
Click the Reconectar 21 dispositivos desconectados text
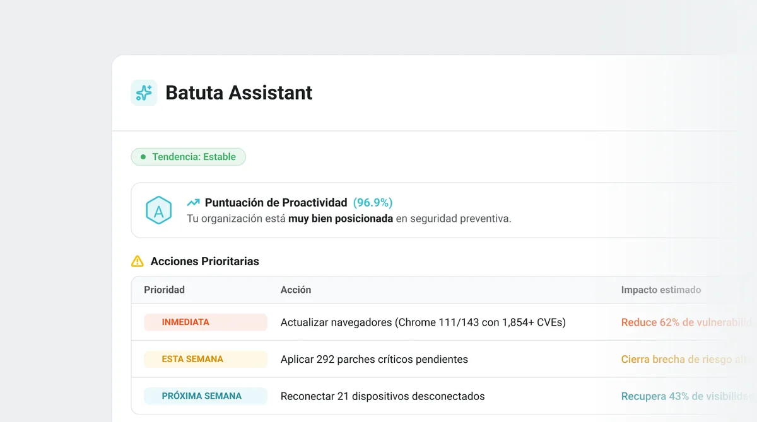pyautogui.click(x=383, y=397)
